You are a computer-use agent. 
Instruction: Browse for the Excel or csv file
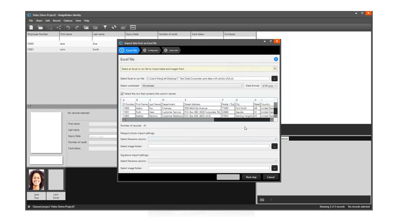274,79
